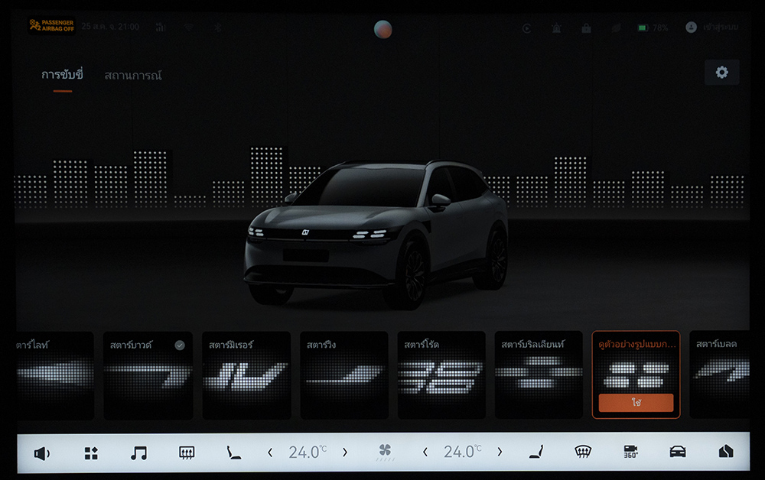Open the volume control speaker icon
The width and height of the screenshot is (765, 480).
click(41, 453)
